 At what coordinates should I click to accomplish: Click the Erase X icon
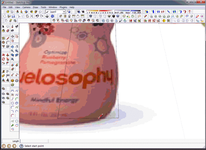(x=32, y=16)
